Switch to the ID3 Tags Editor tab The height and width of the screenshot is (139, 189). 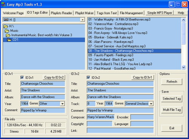pyautogui.click(x=37, y=12)
